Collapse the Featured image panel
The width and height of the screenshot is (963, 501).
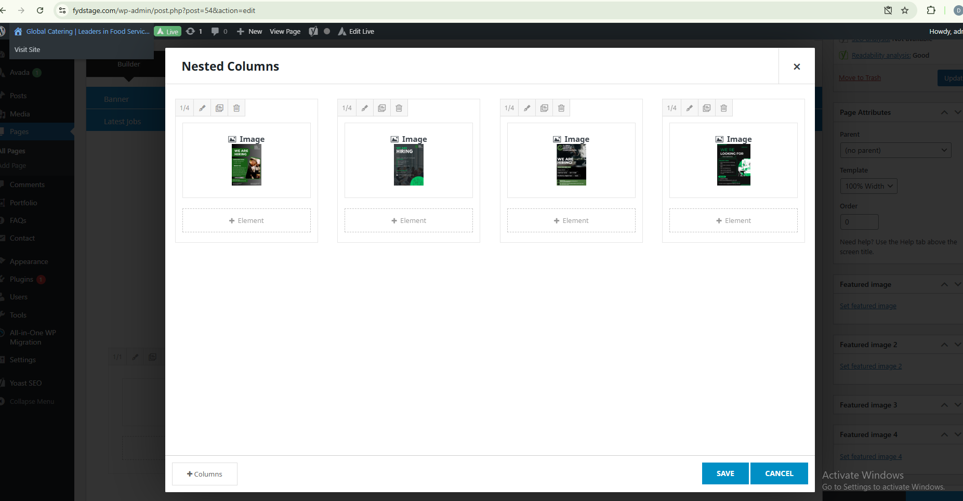(944, 284)
